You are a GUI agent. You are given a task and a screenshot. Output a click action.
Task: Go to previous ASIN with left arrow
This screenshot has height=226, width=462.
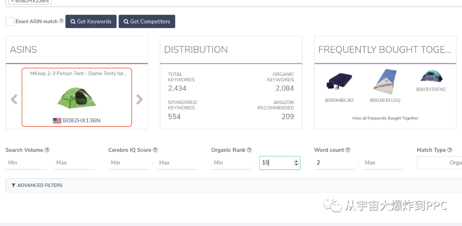(x=14, y=99)
